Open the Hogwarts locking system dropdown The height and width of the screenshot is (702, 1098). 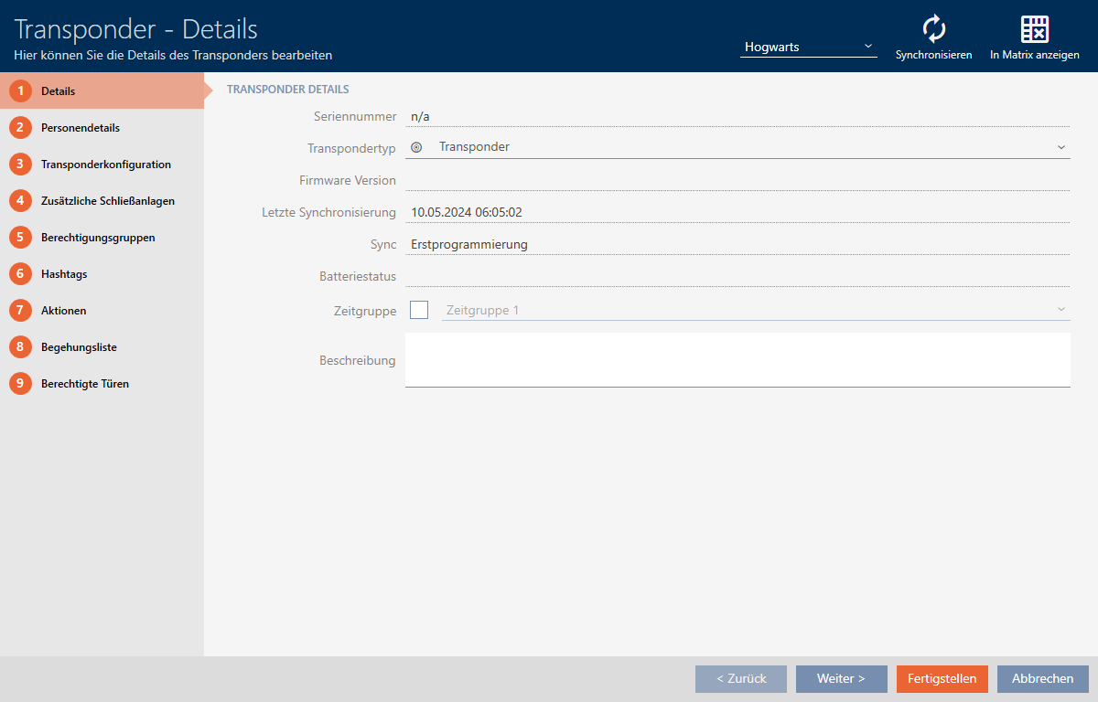click(808, 47)
